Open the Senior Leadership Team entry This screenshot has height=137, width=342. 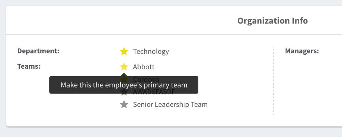[x=170, y=104]
